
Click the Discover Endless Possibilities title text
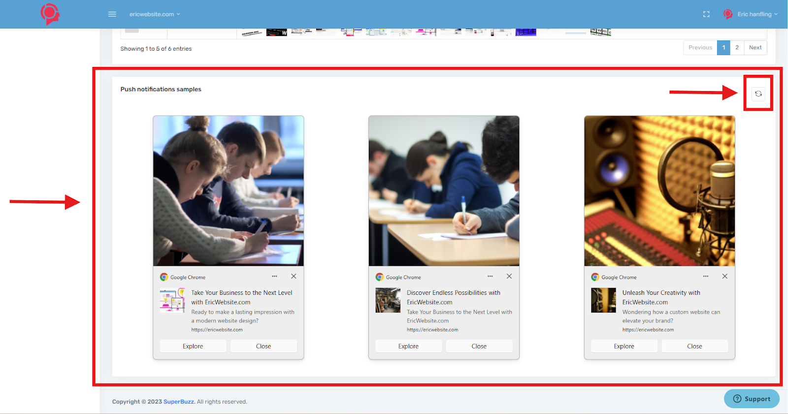pyautogui.click(x=454, y=297)
